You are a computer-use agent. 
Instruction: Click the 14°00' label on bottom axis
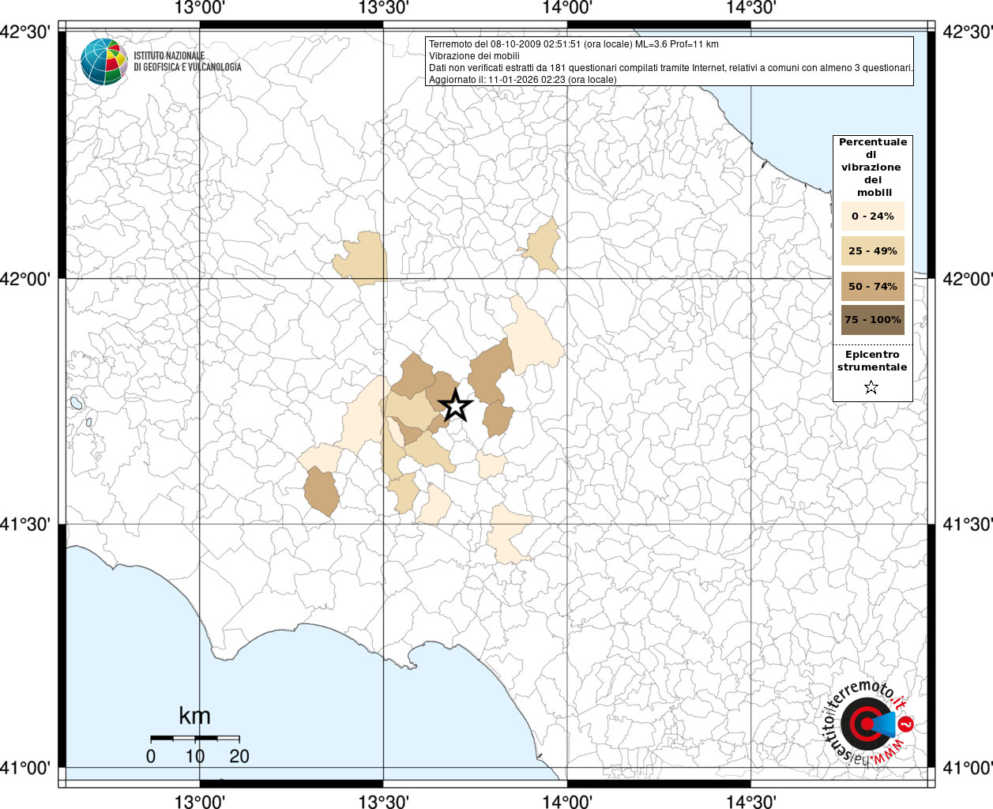567,801
